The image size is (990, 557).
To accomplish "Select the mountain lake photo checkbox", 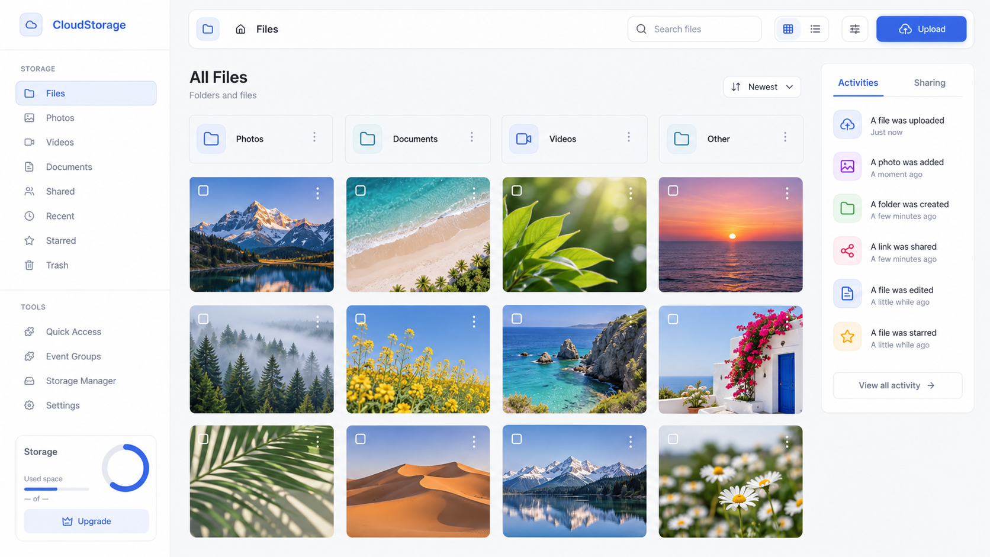I will coord(203,191).
